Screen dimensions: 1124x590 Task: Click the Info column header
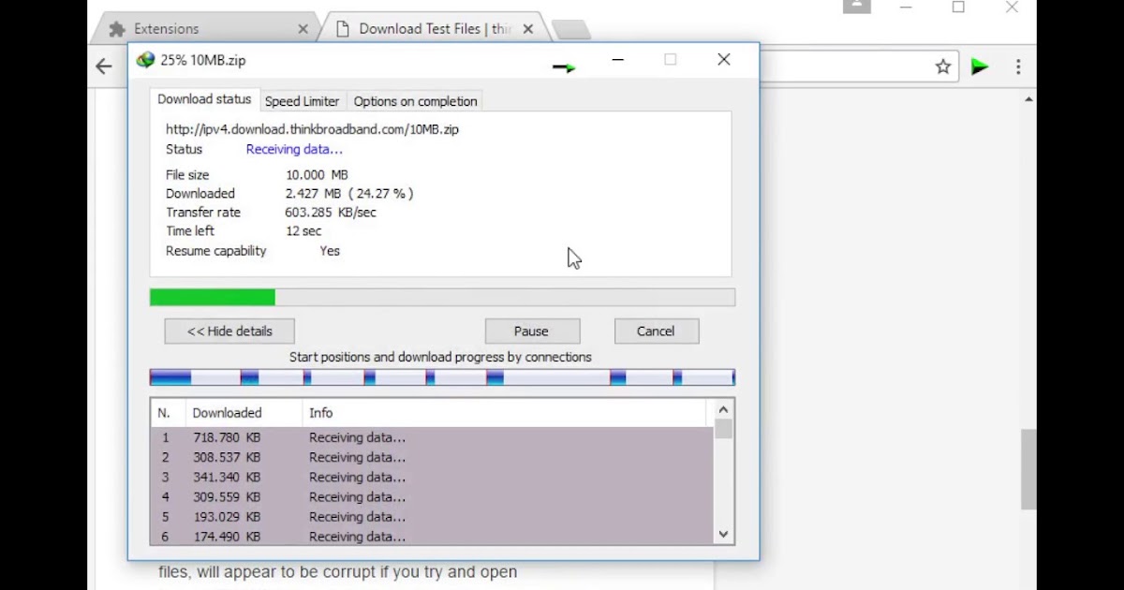[x=506, y=413]
